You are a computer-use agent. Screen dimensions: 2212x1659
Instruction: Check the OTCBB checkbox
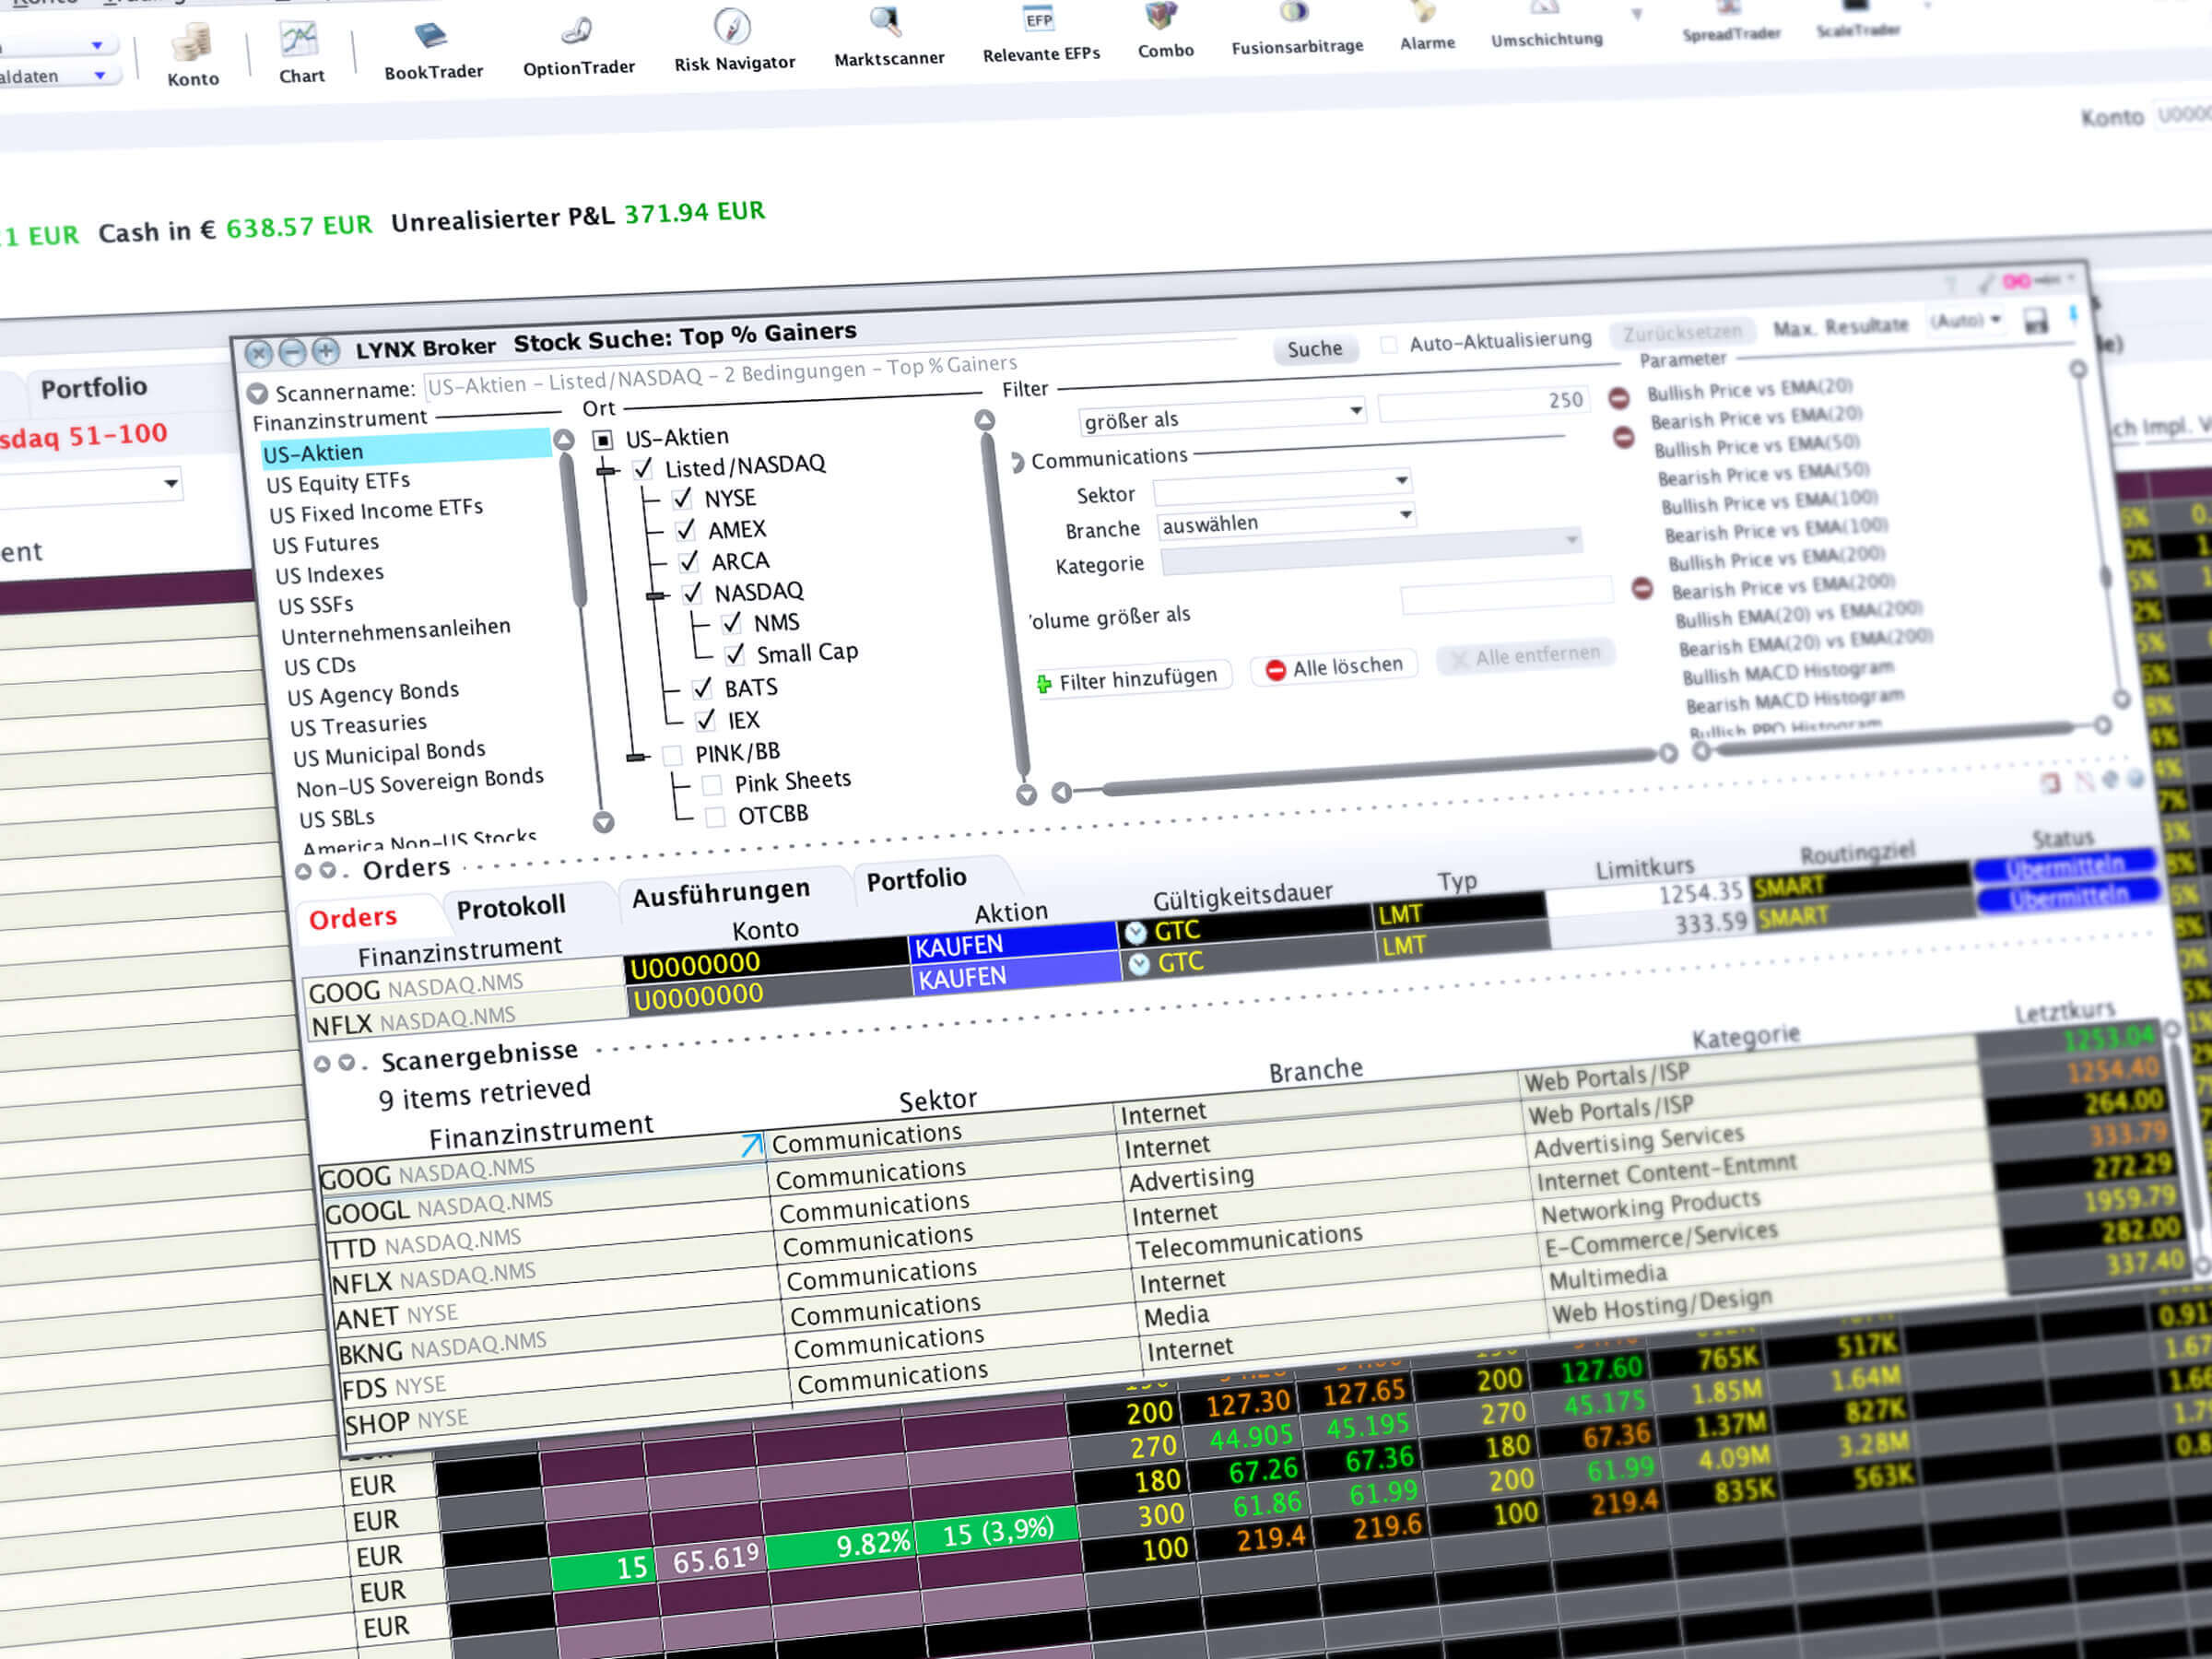716,817
